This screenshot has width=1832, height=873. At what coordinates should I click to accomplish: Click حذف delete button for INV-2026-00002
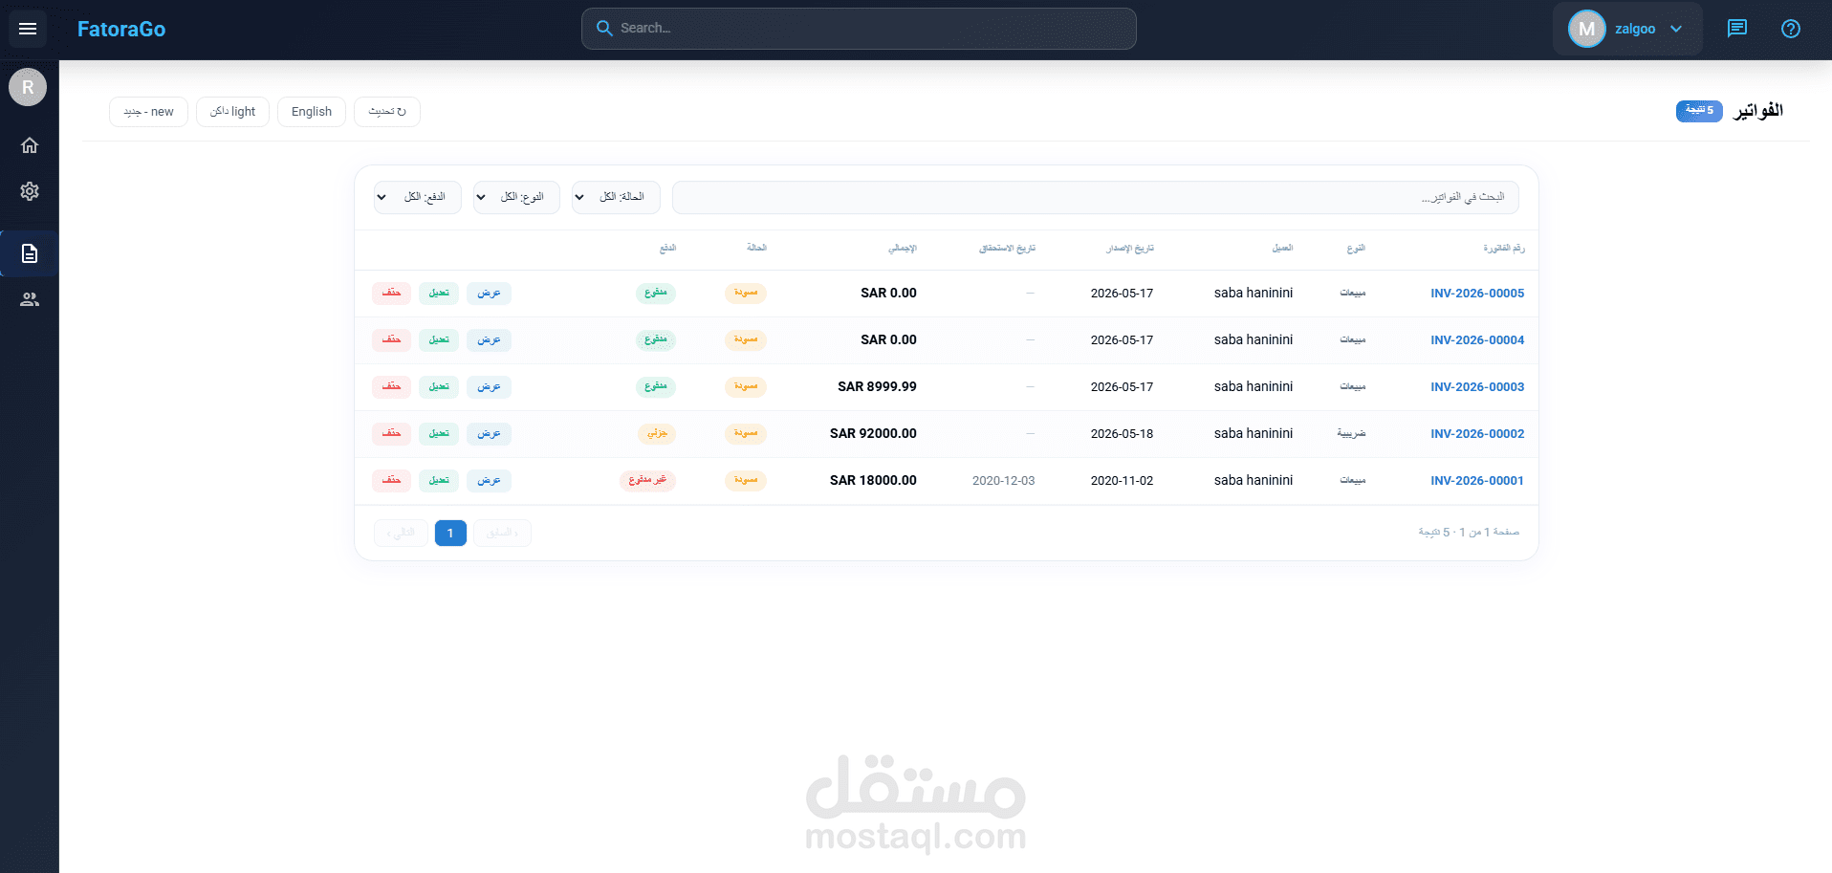391,433
